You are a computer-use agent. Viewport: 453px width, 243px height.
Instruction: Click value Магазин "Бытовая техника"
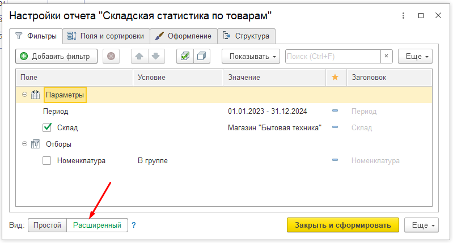pyautogui.click(x=275, y=127)
